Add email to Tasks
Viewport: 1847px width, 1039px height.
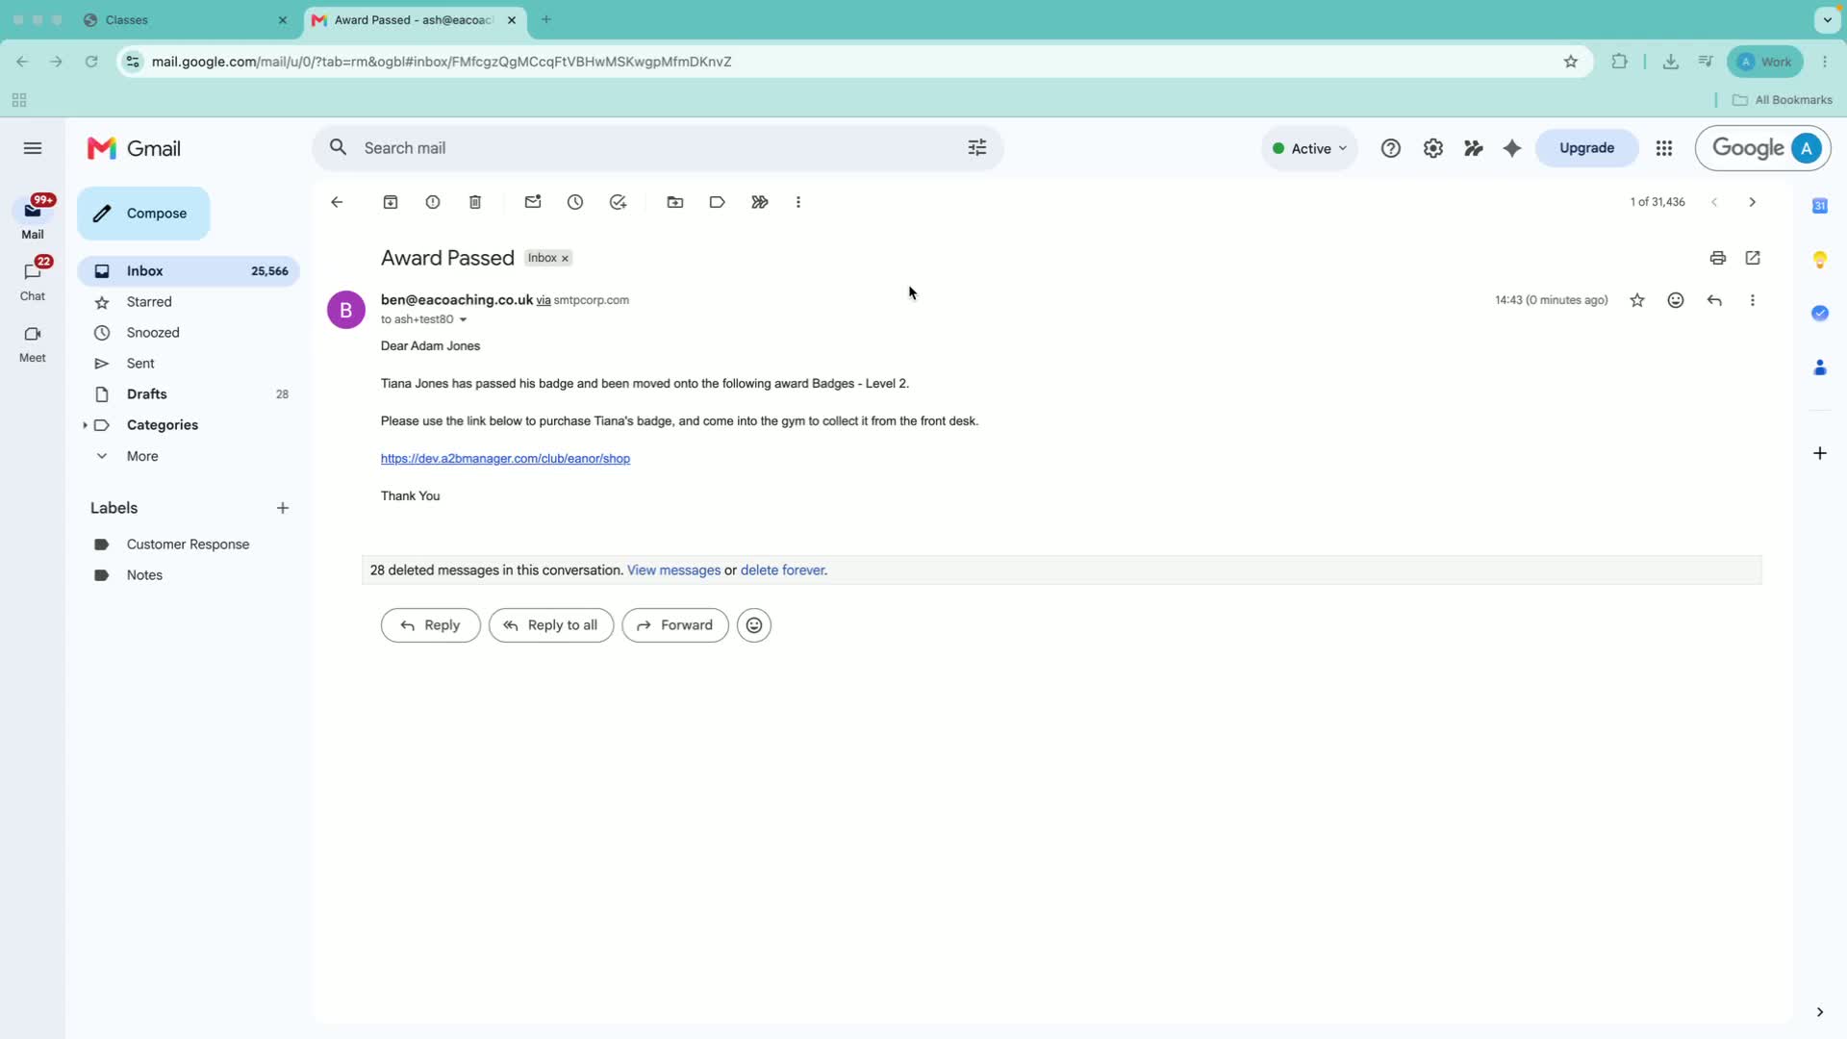click(x=618, y=202)
